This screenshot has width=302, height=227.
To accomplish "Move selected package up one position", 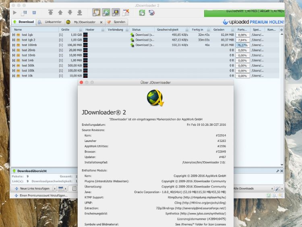I will 60,12.
